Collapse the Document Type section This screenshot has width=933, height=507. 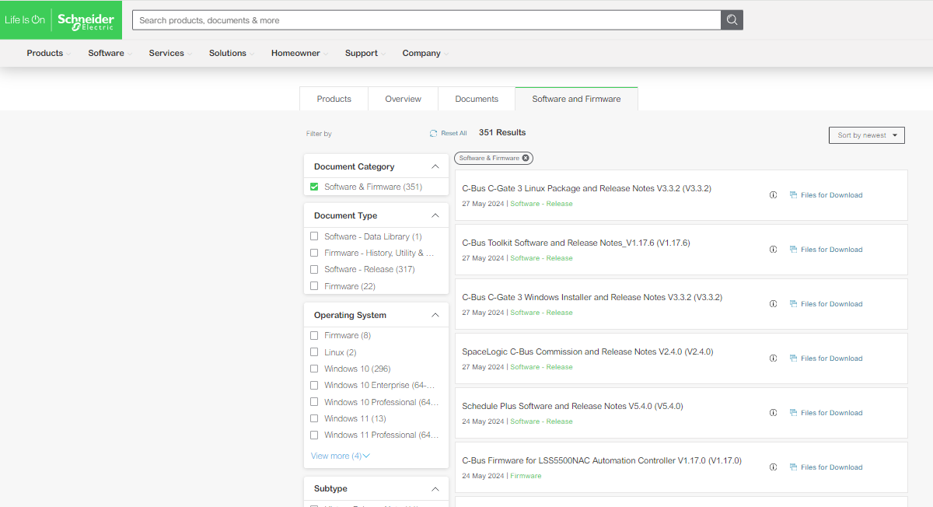tap(435, 215)
